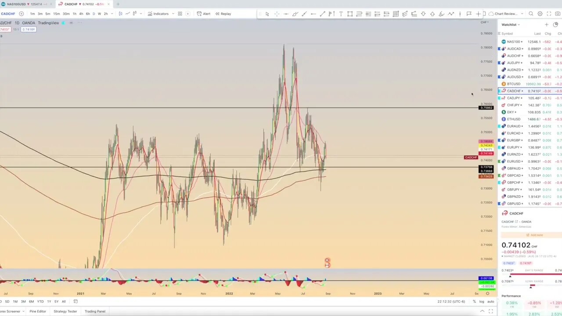The width and height of the screenshot is (562, 316).
Task: Select the rectangle shape tool
Action: 350,14
